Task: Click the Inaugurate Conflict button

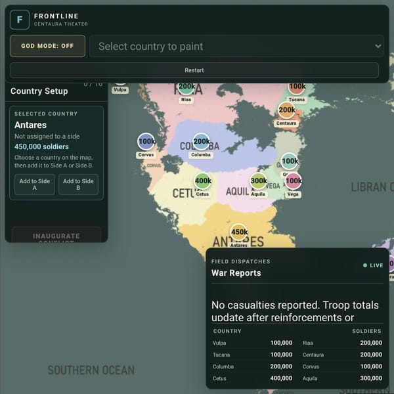Action: click(x=56, y=236)
